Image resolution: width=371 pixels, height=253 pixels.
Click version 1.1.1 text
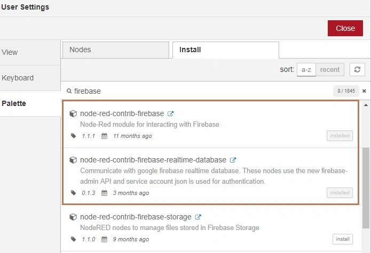pos(88,136)
